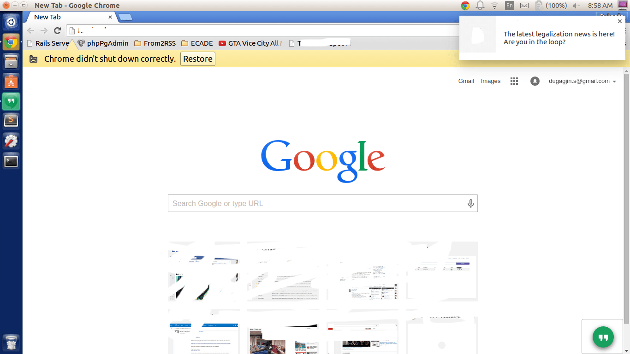Dismiss the legalization news notification popup
Image resolution: width=630 pixels, height=354 pixels.
620,21
